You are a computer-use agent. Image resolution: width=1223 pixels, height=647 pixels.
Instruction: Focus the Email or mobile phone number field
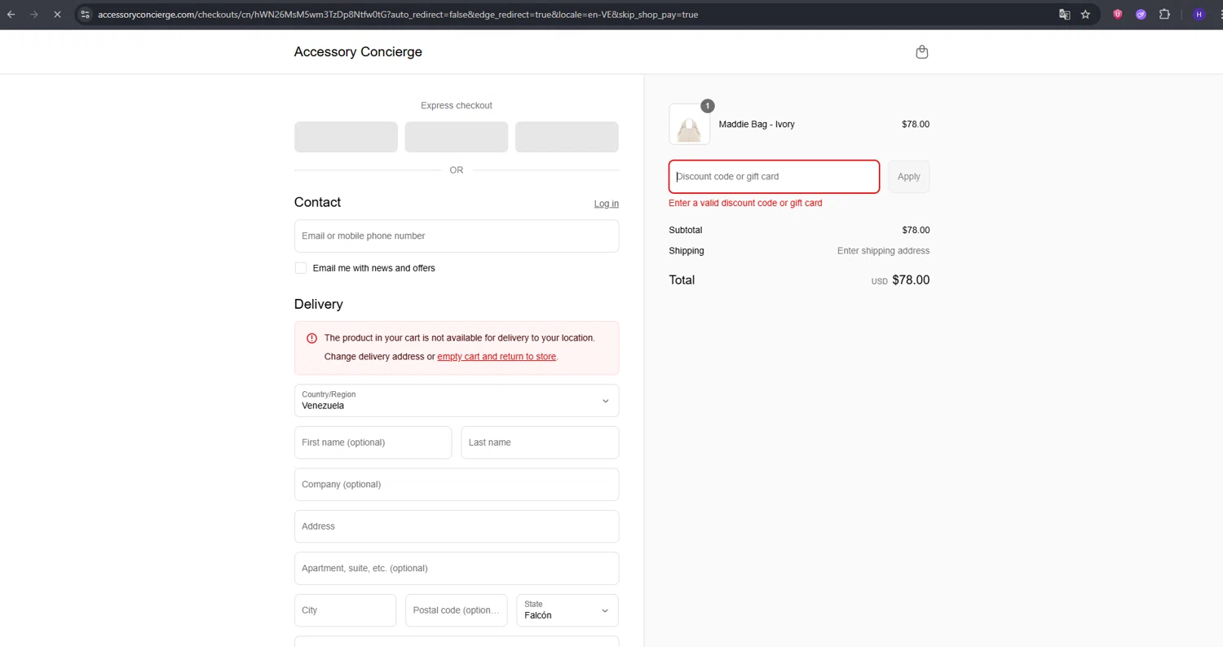click(457, 236)
